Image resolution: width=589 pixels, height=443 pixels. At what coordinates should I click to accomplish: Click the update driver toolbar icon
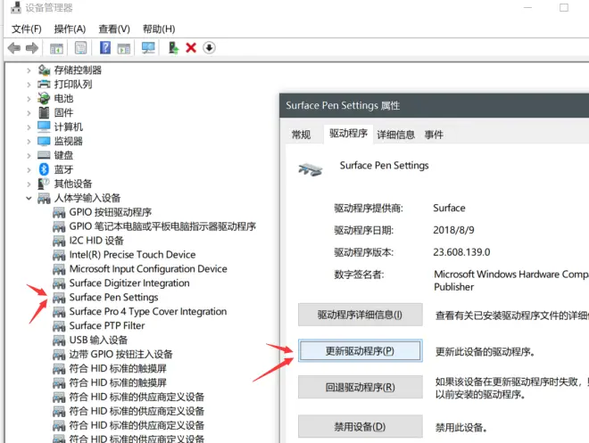[x=173, y=48]
